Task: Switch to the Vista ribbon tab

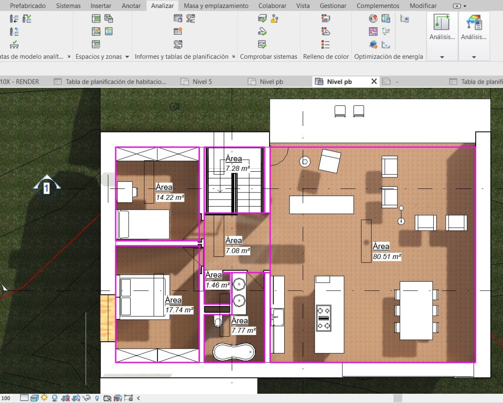Action: pos(303,6)
